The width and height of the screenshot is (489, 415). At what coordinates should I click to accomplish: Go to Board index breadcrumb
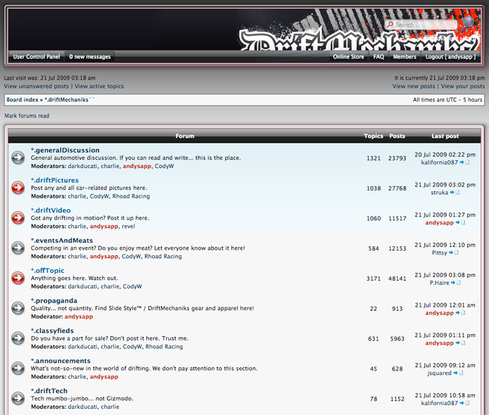click(x=23, y=100)
